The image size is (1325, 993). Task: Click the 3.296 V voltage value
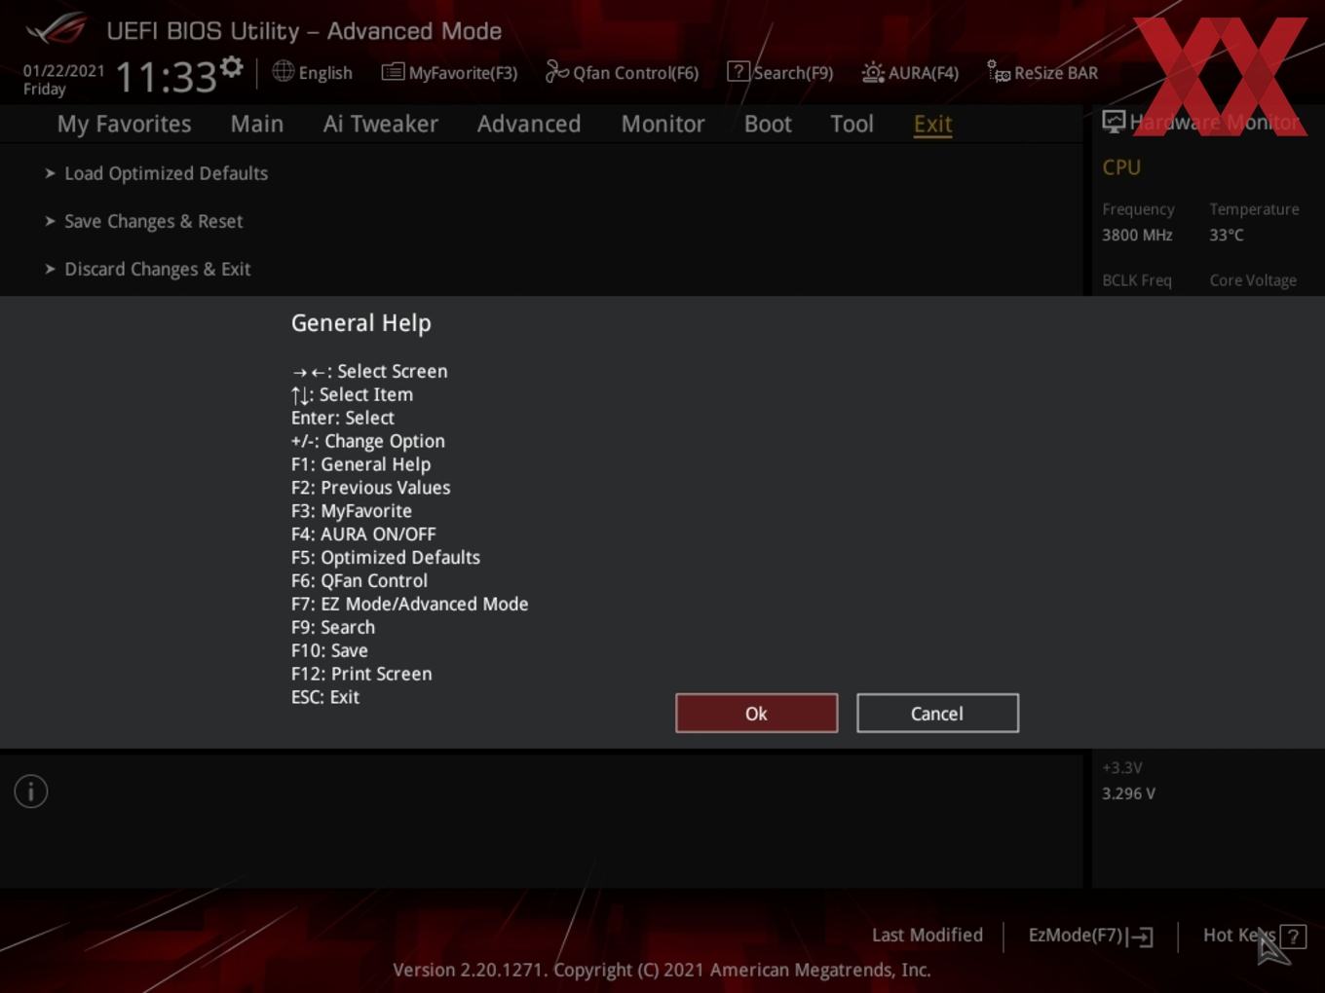(1128, 793)
